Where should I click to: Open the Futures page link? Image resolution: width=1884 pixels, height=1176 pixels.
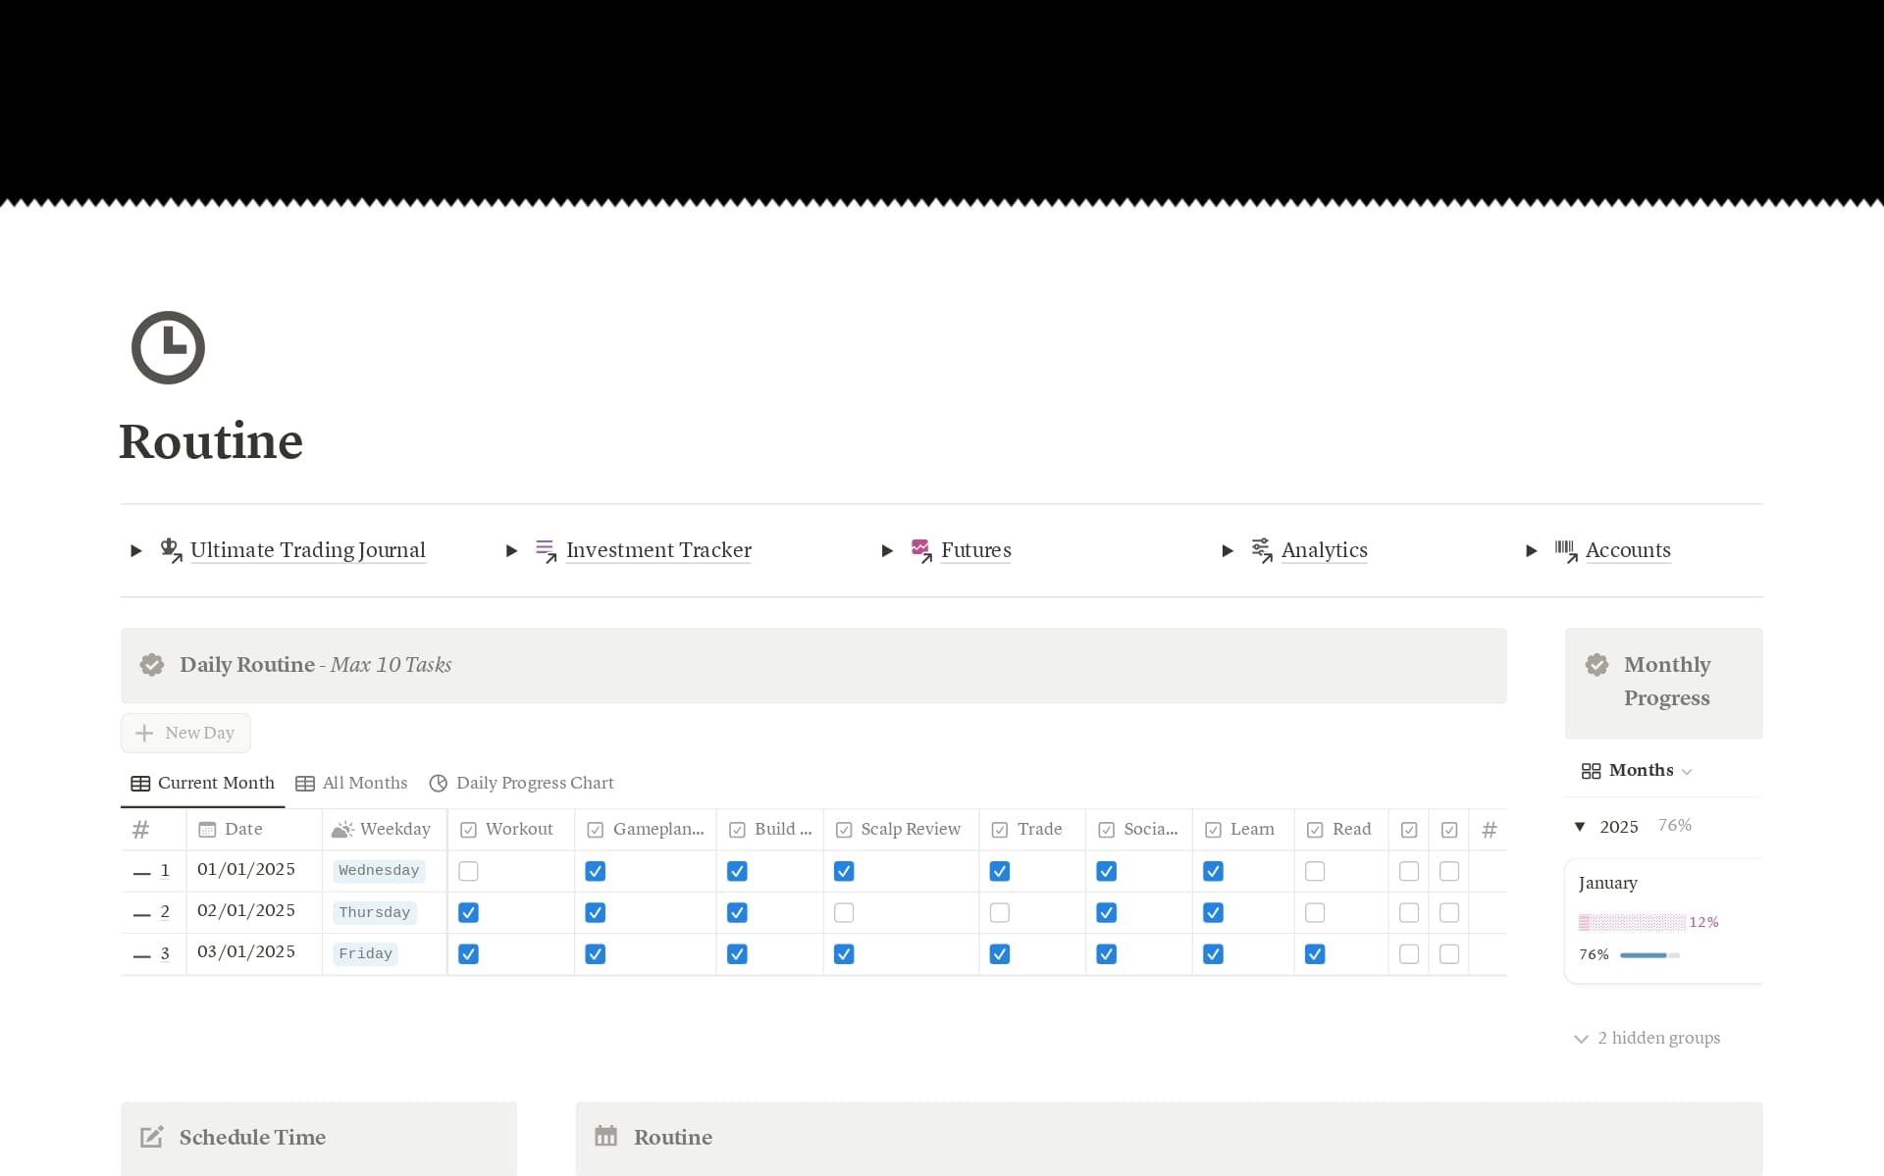point(975,550)
